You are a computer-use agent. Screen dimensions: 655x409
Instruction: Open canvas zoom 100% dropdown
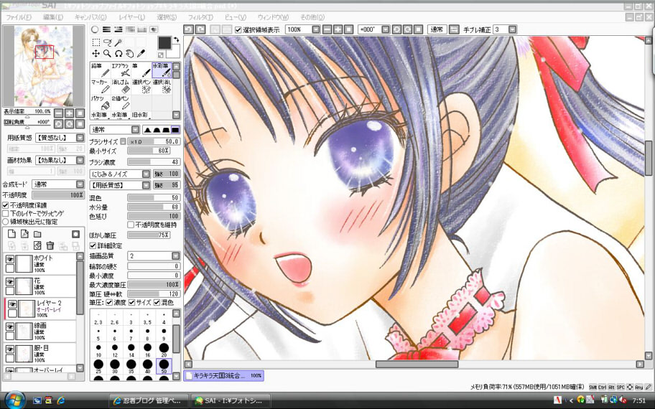pos(303,29)
